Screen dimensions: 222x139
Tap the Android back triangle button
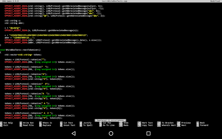(74, 133)
